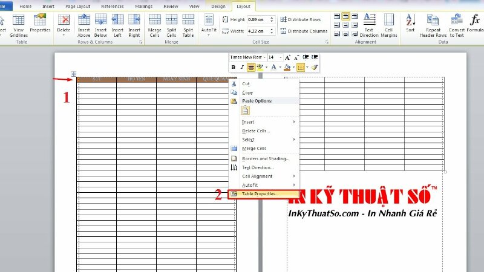
Task: Click Center alignment in mini toolbar
Action: [251, 67]
